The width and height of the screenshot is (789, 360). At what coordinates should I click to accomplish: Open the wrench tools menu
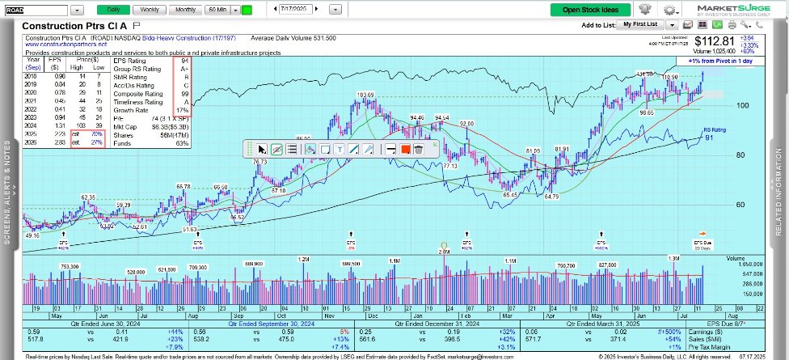745,24
